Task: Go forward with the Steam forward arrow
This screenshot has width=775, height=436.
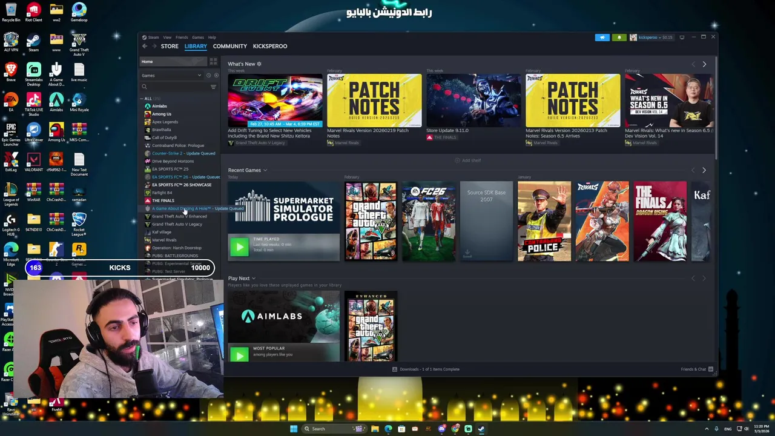Action: click(154, 46)
